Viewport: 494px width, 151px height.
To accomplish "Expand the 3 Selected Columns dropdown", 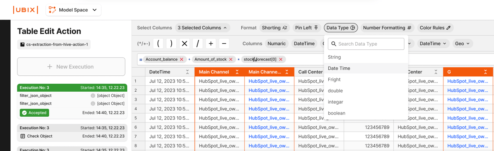I will [x=203, y=28].
